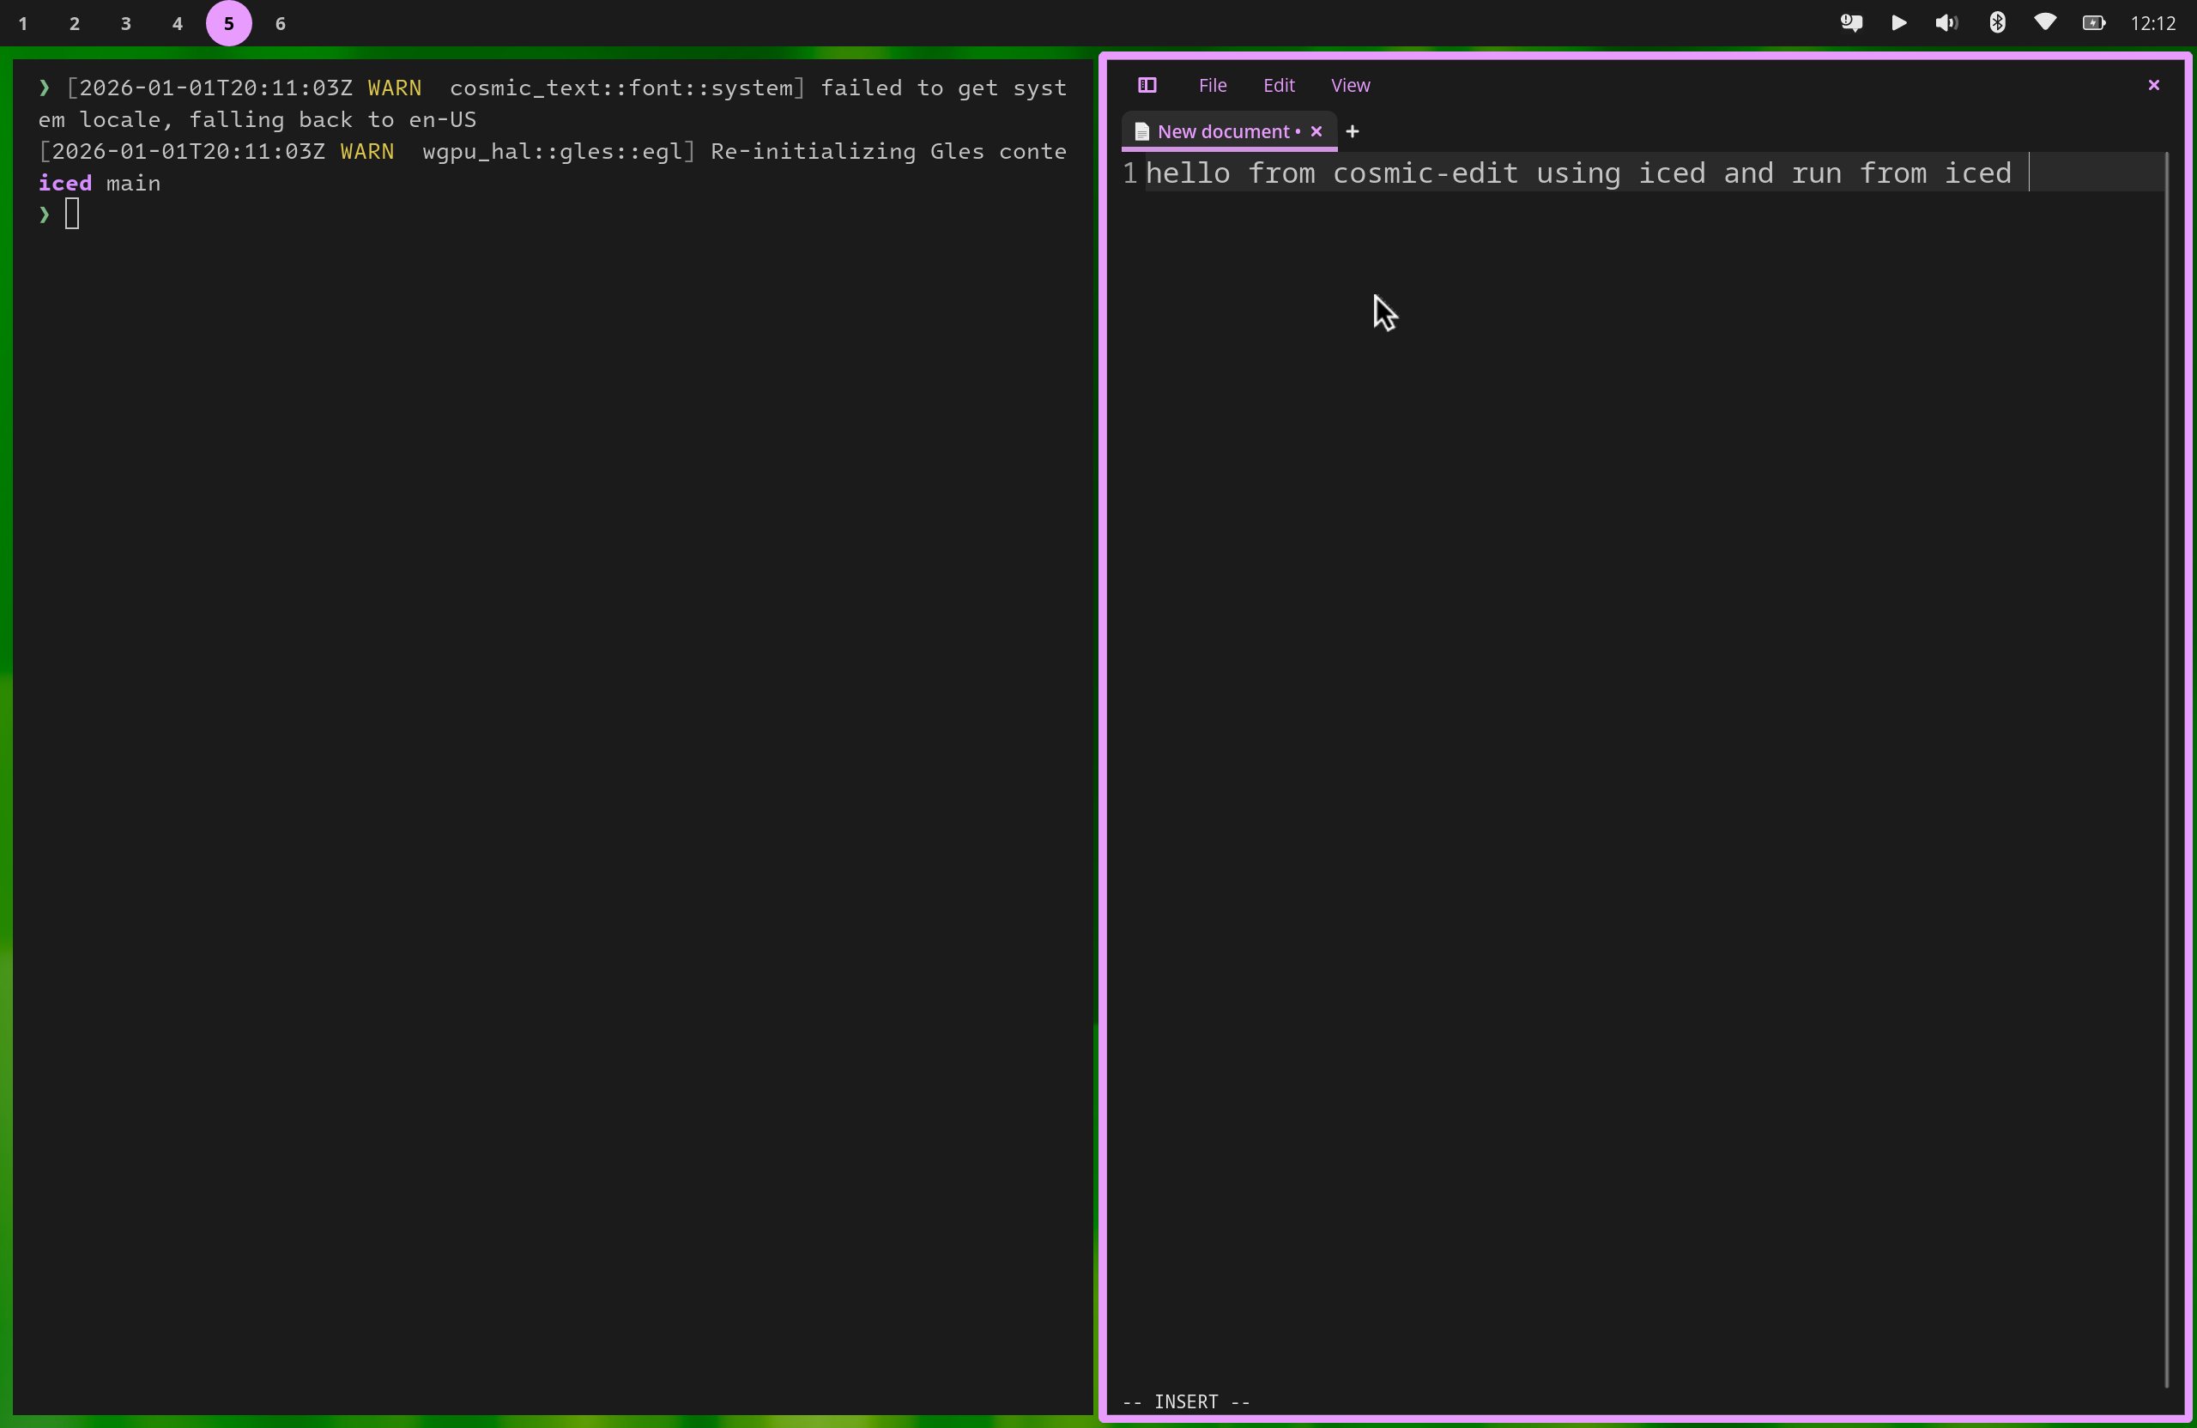Switch to workspace 1
Image resolution: width=2197 pixels, height=1428 pixels.
(x=23, y=23)
